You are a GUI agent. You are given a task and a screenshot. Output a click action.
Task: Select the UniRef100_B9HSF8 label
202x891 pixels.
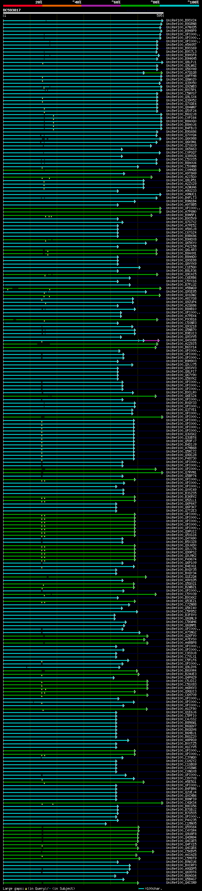point(181,55)
